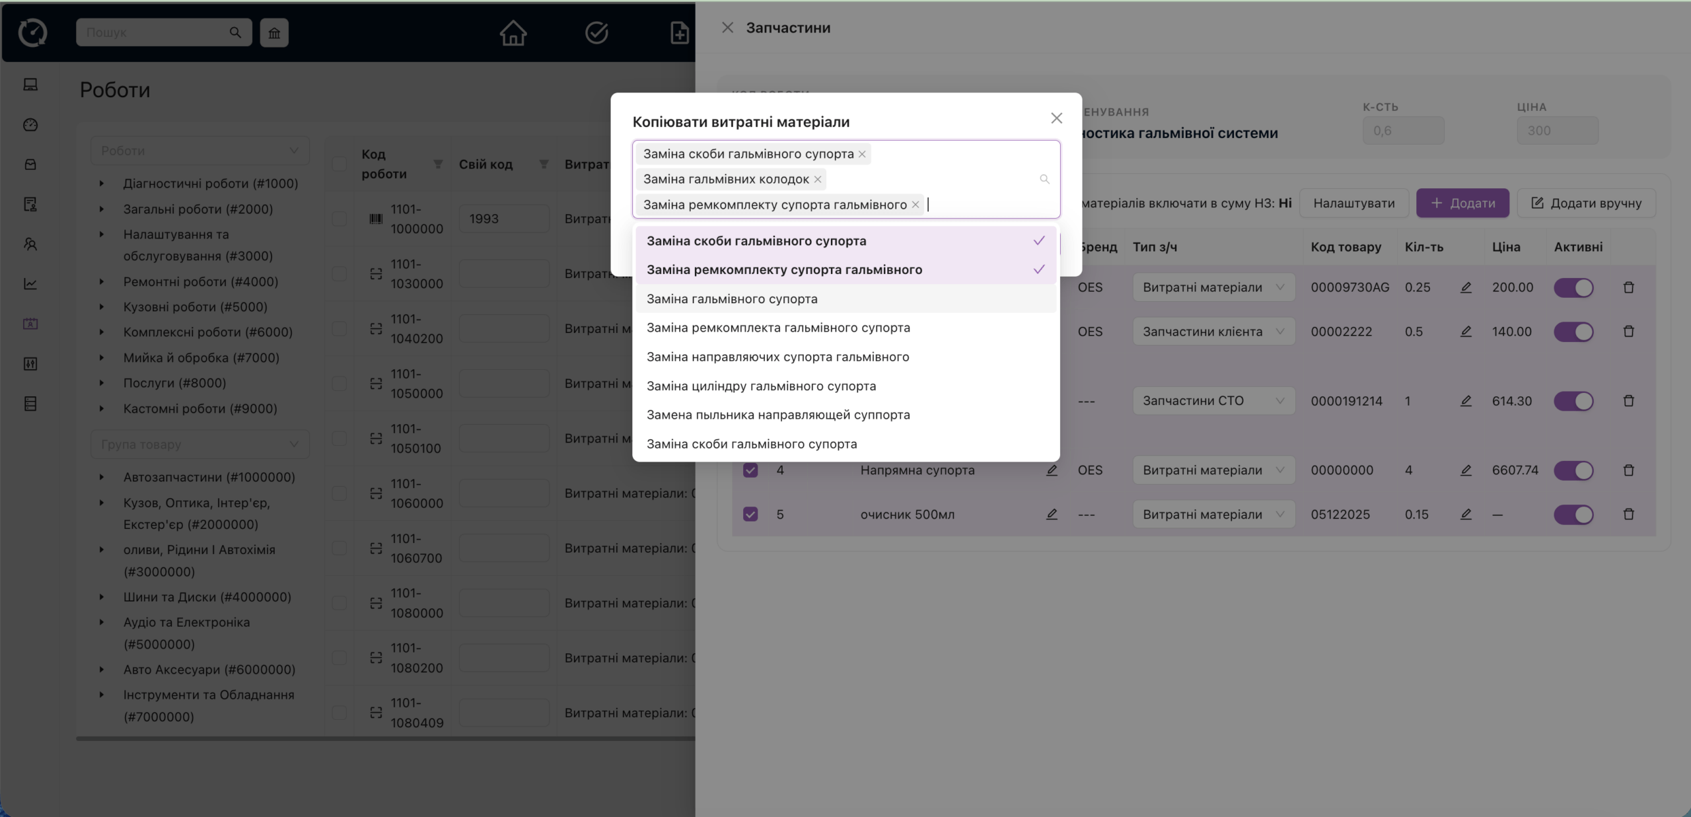Open the Запчастини СТО type dropdown
The width and height of the screenshot is (1691, 817).
coord(1213,401)
